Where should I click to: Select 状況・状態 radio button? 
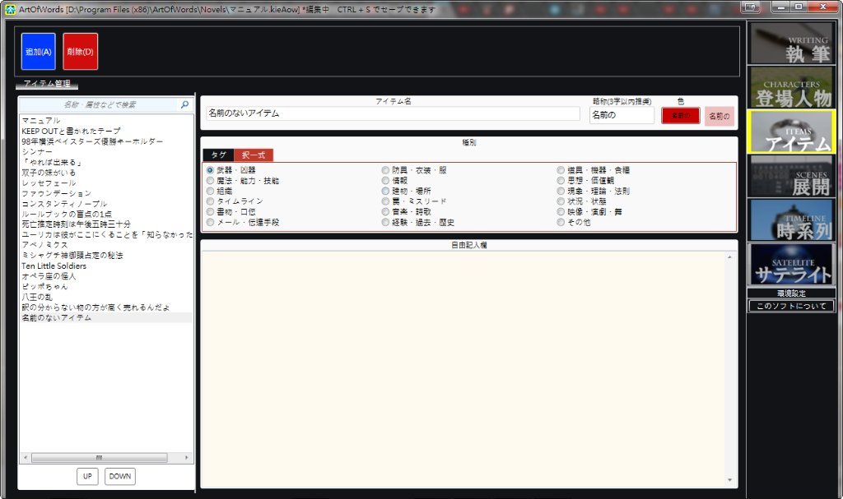click(x=561, y=201)
